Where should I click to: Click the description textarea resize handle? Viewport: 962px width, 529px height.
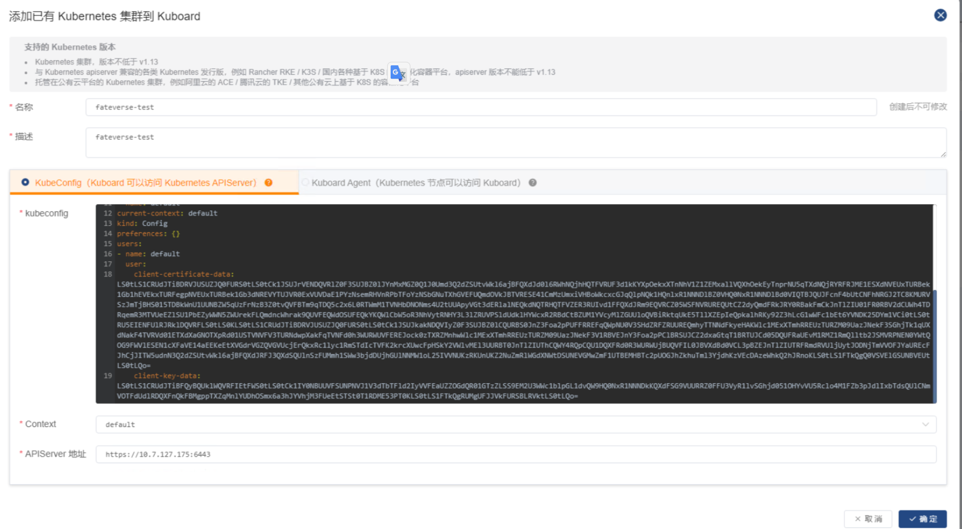(942, 154)
